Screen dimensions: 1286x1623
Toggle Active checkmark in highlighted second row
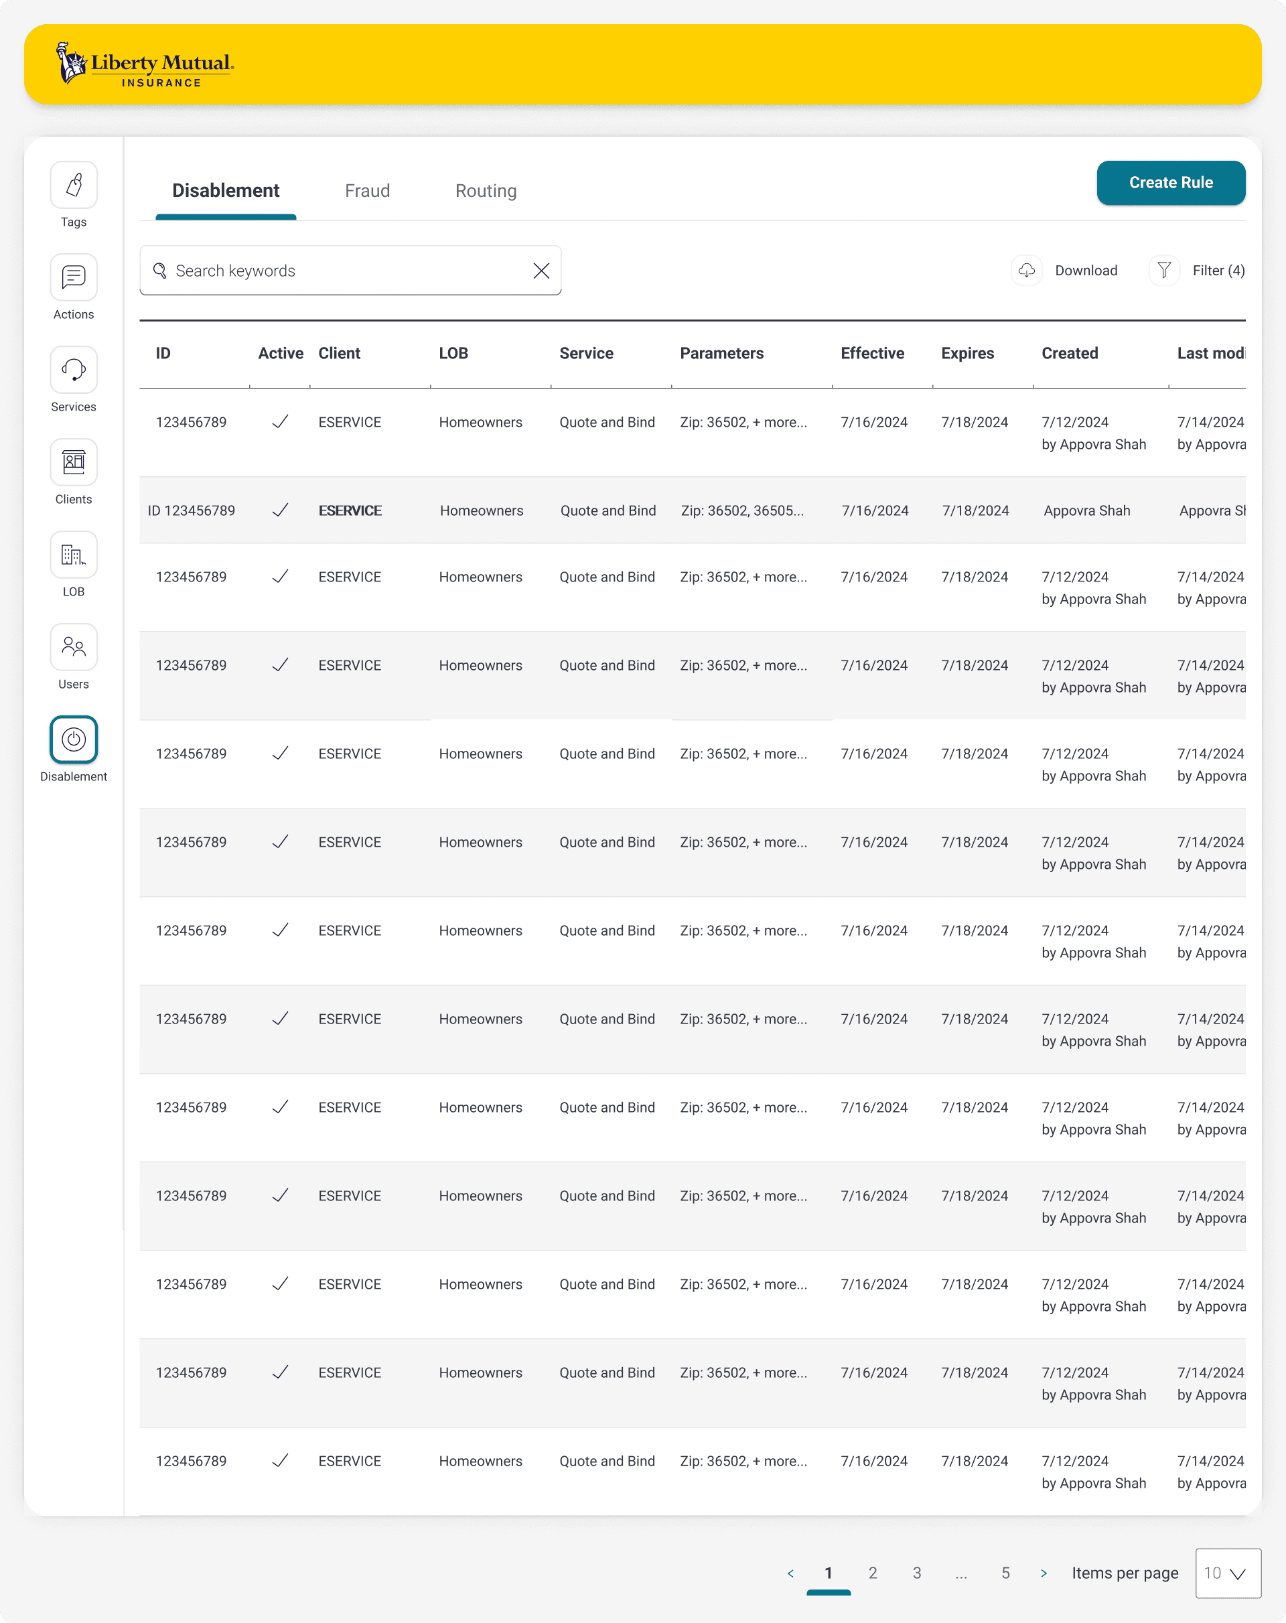(280, 510)
